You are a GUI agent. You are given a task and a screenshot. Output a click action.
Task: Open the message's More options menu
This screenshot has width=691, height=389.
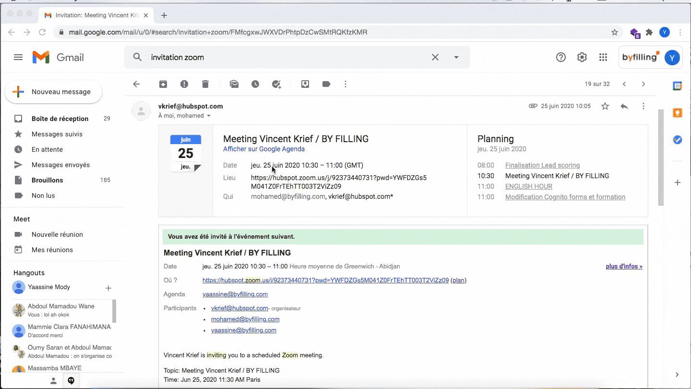(x=643, y=106)
